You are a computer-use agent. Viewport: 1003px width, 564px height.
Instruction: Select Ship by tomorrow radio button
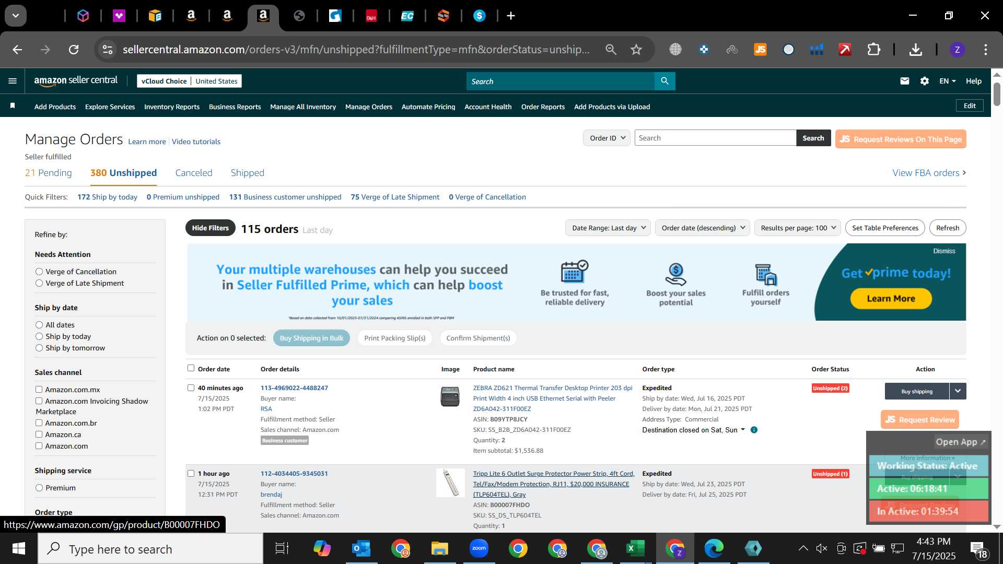39,348
